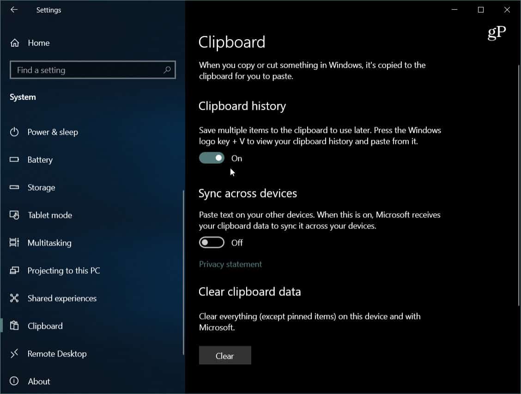The width and height of the screenshot is (521, 394).
Task: Click the Clipboard sidebar icon
Action: (14, 326)
